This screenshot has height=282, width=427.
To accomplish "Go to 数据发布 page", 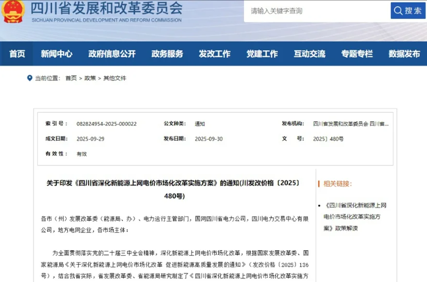I will 404,54.
